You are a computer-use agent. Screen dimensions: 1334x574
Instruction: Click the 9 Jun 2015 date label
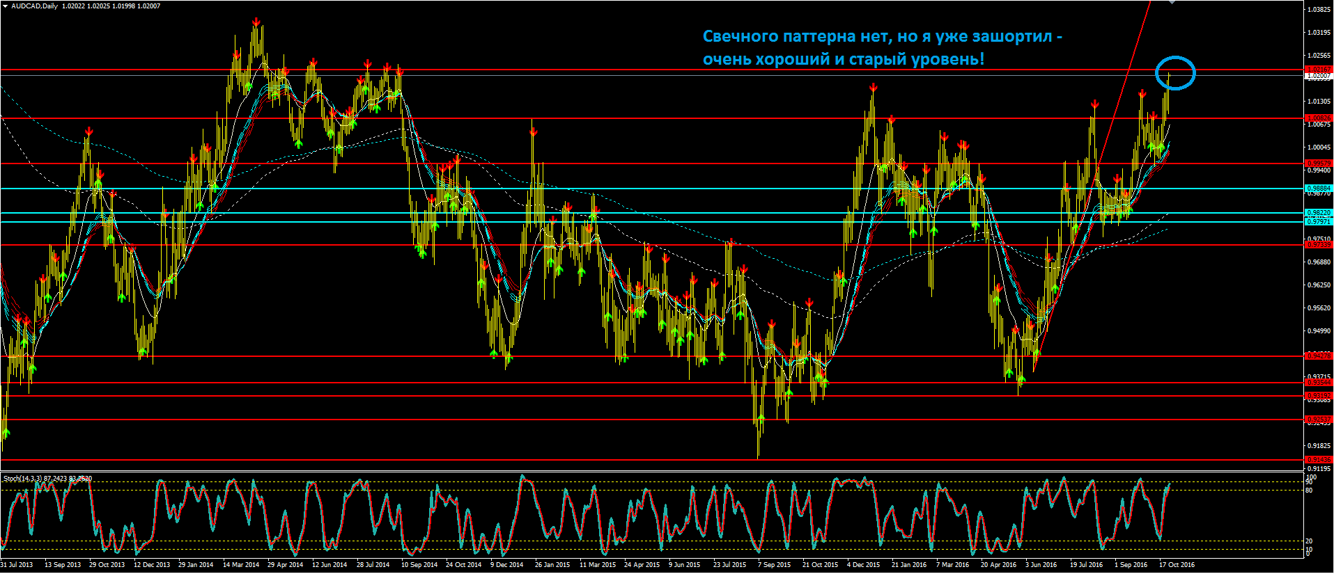[x=684, y=565]
